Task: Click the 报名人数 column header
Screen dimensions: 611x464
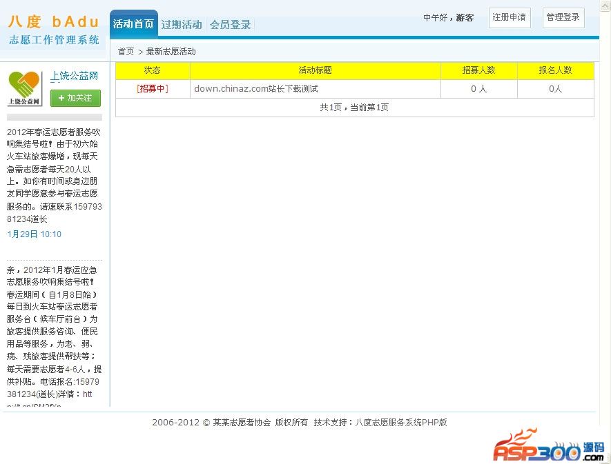Action: coord(555,70)
